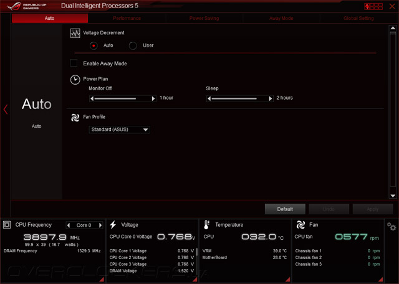Screen dimensions: 399x284
Task: Click the DRAM Voltage row
Action: click(x=151, y=271)
